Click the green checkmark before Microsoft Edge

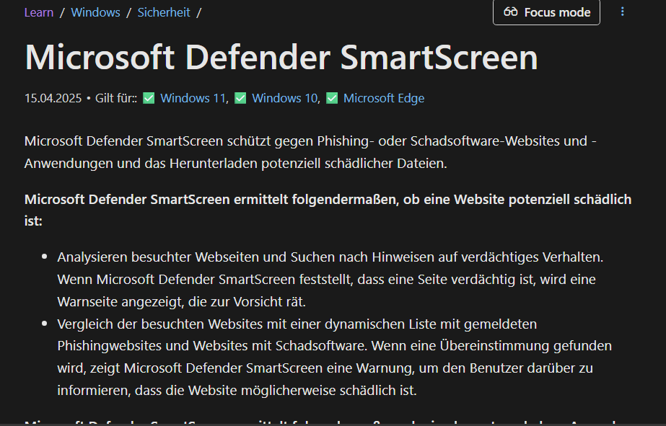pyautogui.click(x=332, y=98)
